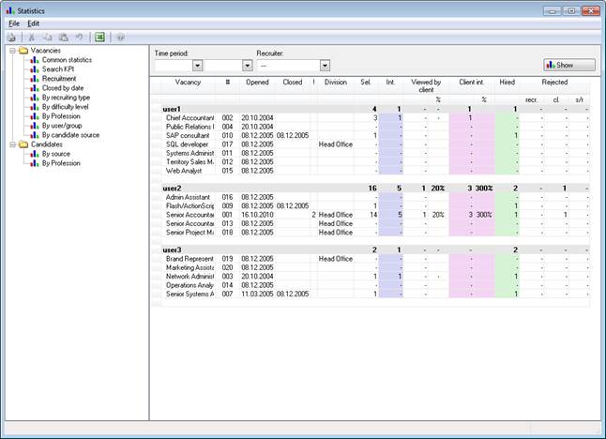Open Common statistics report
This screenshot has height=439, width=606.
point(67,60)
